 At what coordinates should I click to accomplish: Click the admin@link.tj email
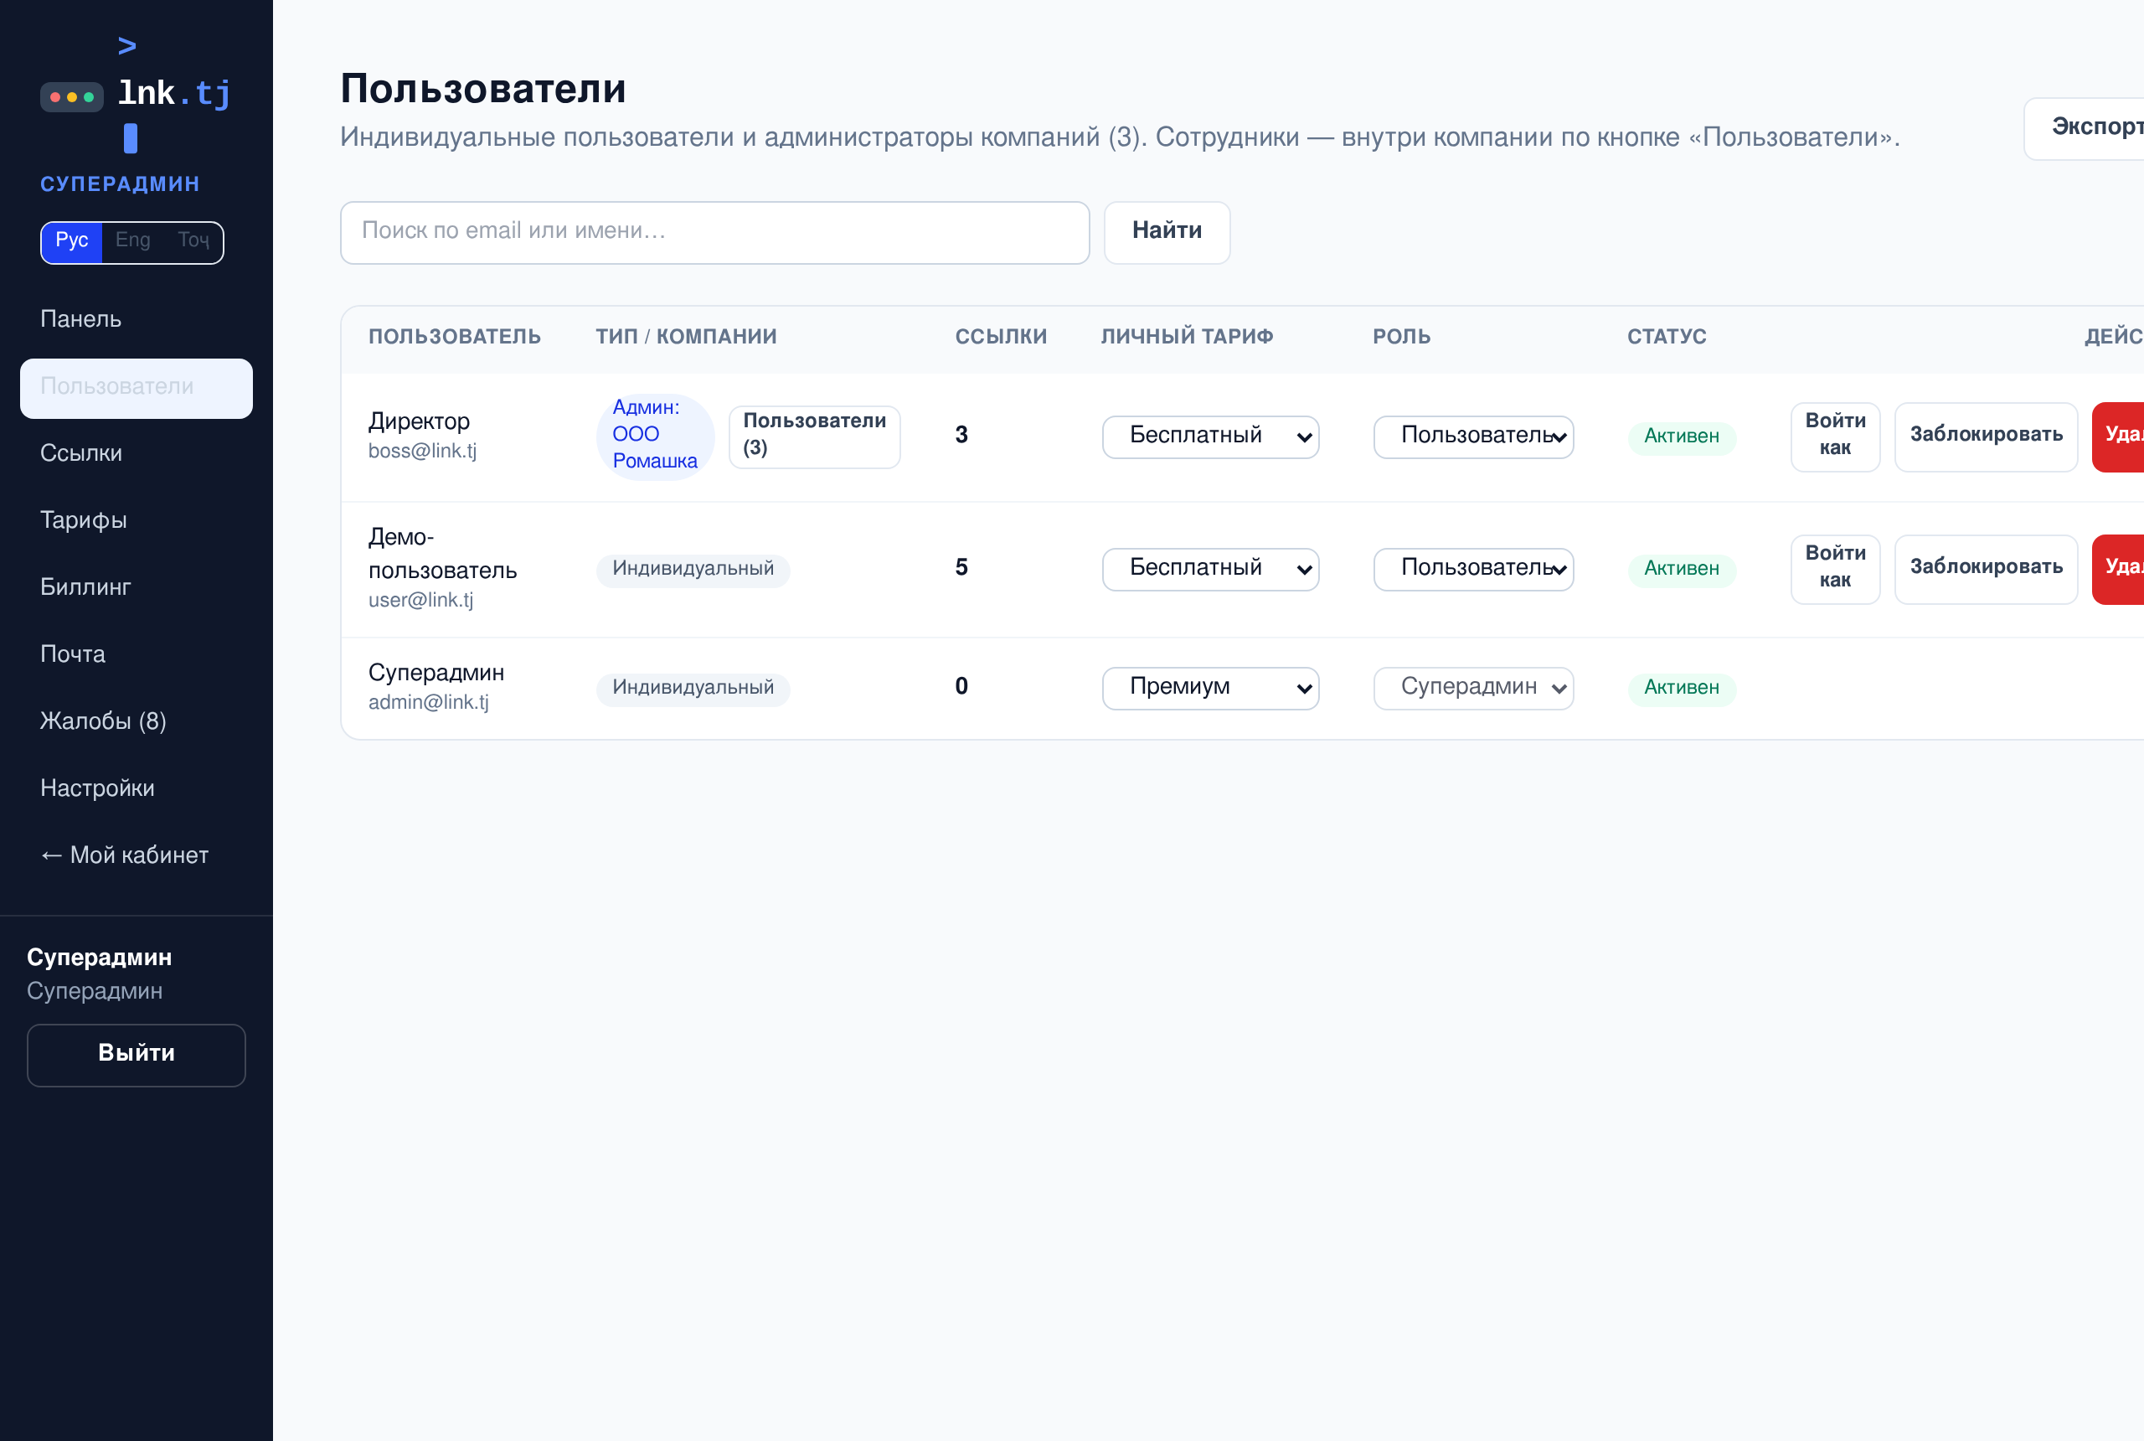click(428, 702)
